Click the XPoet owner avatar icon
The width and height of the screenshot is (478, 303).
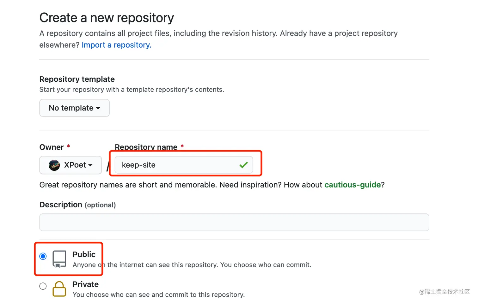[x=54, y=165]
